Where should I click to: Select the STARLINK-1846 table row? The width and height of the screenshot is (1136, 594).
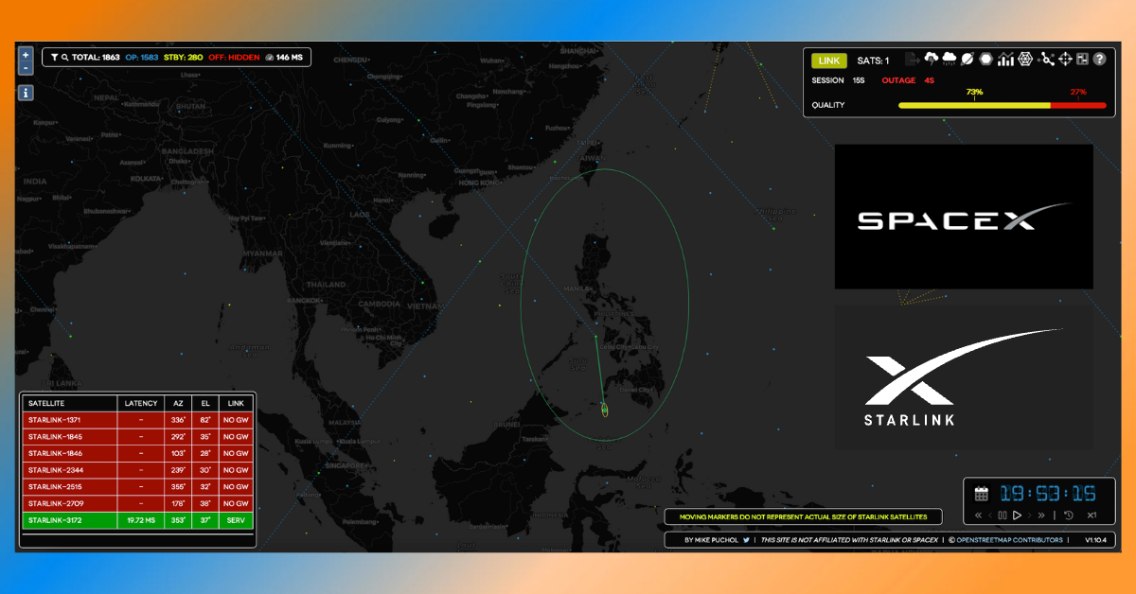138,453
